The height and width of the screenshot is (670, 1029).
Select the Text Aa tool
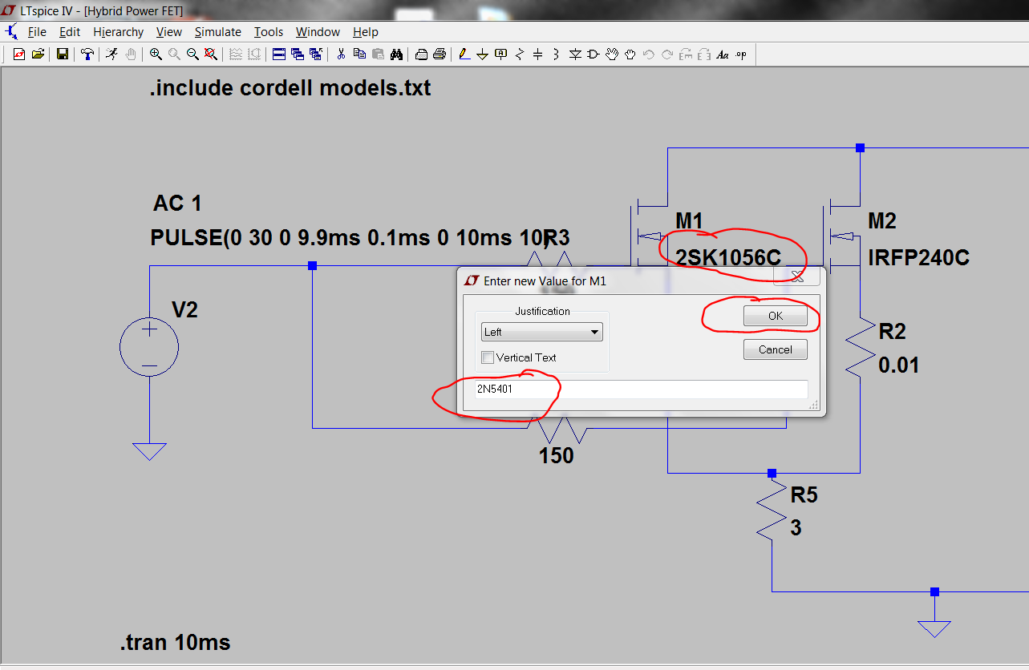click(723, 54)
